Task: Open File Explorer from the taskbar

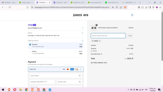Action: coord(21,90)
